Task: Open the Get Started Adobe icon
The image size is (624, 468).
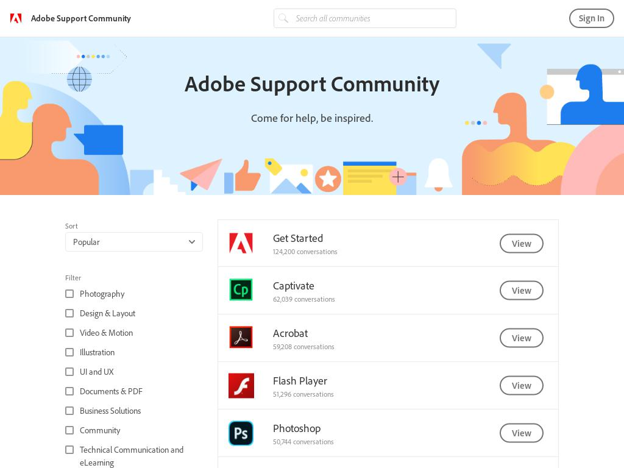Action: coord(241,243)
